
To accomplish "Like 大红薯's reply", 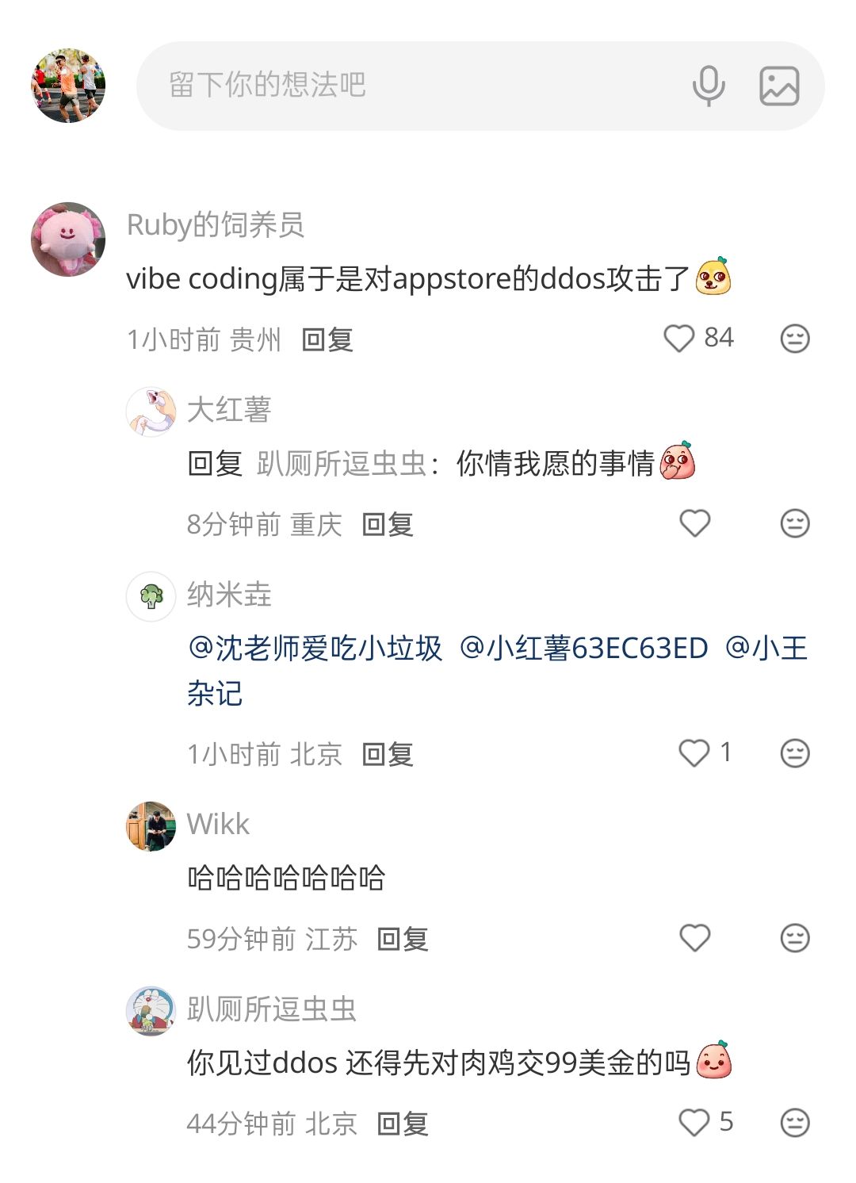I will (x=695, y=523).
